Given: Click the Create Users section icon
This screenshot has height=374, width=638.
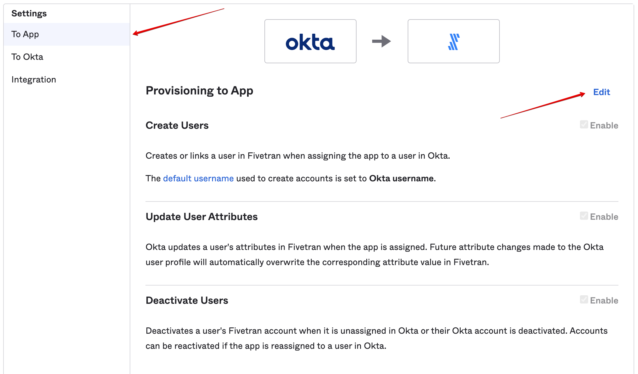Looking at the screenshot, I should (x=583, y=125).
